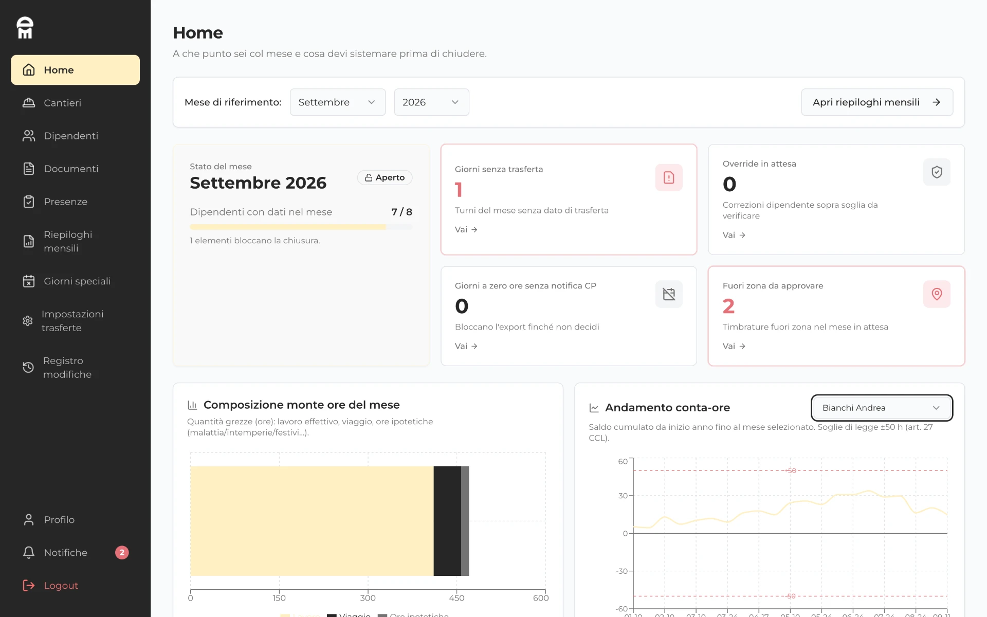Open Documenti page
987x617 pixels.
(75, 169)
